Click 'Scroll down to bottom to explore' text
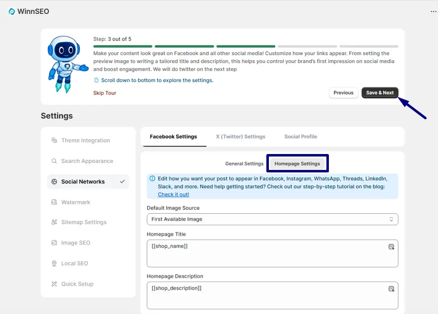Viewport: 438px width, 314px height. pos(157,80)
